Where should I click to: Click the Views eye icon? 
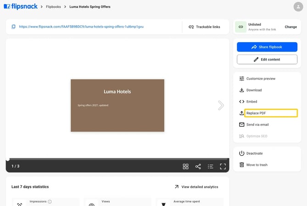pyautogui.click(x=91, y=205)
